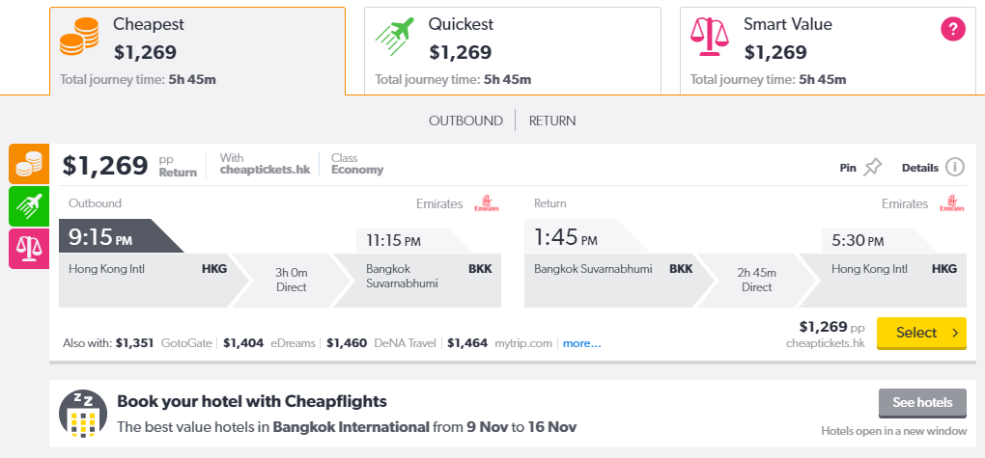Viewport: 985px width, 458px height.
Task: Click the yellow Select button
Action: (x=921, y=334)
